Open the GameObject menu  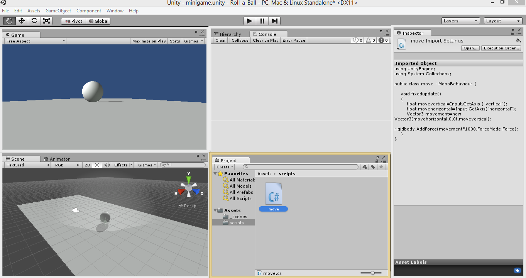pos(58,11)
